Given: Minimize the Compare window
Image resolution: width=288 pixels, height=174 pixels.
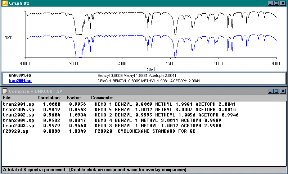Looking at the screenshot, I should click(x=270, y=91).
